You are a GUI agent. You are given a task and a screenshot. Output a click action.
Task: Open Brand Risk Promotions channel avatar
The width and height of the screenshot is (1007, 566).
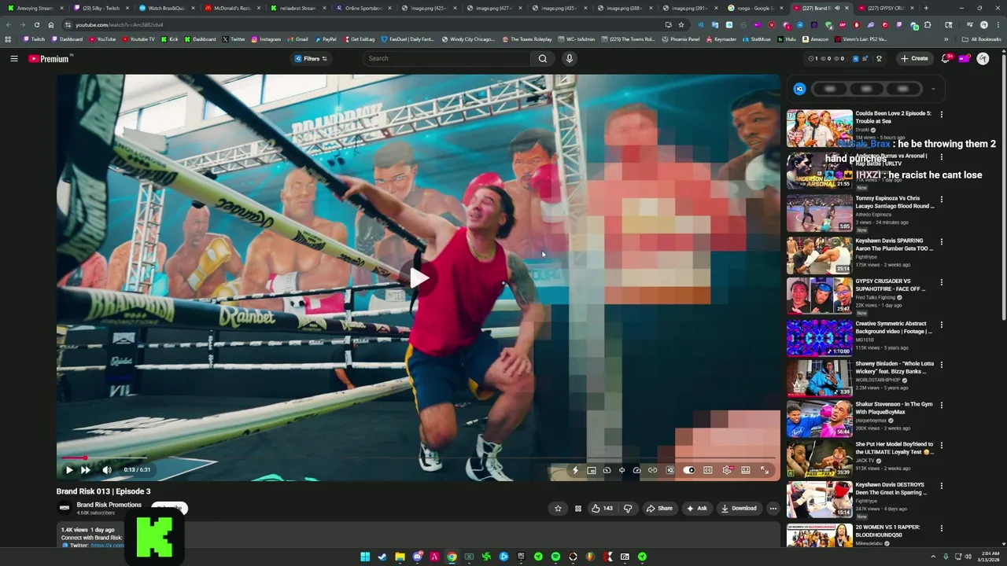(x=65, y=508)
